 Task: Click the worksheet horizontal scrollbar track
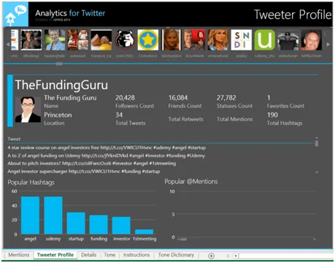[x=286, y=256]
